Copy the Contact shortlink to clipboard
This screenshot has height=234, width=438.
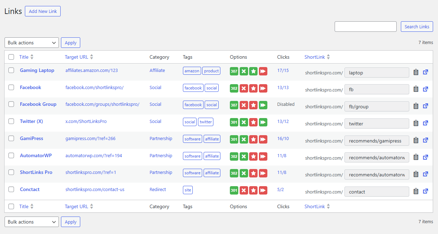pyautogui.click(x=416, y=191)
